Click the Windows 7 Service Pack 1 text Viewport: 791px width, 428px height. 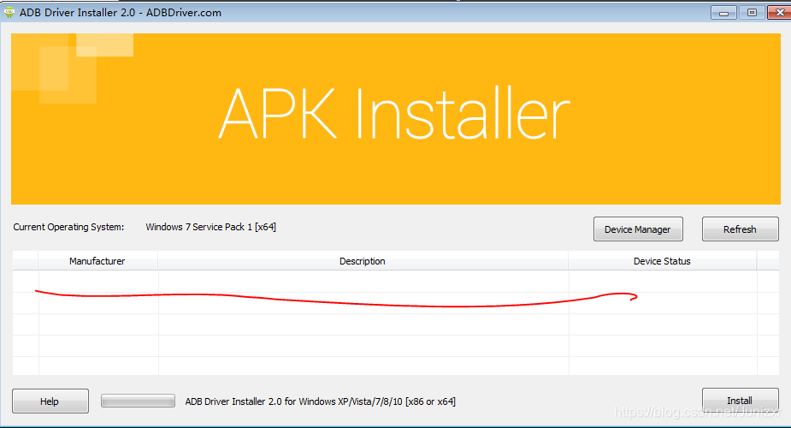point(210,228)
